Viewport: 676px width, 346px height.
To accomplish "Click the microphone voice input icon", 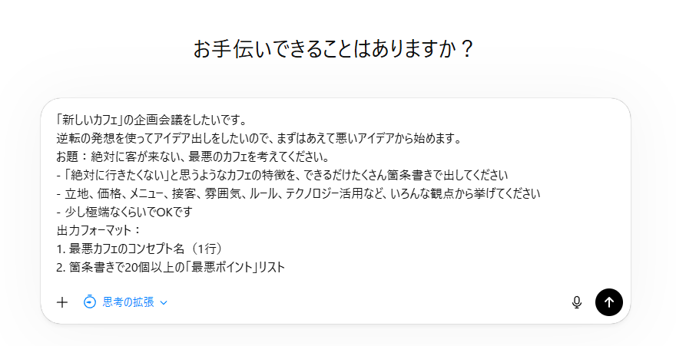I will coord(577,302).
